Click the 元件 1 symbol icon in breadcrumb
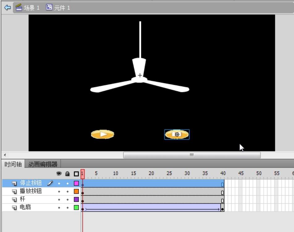 [x=49, y=7]
